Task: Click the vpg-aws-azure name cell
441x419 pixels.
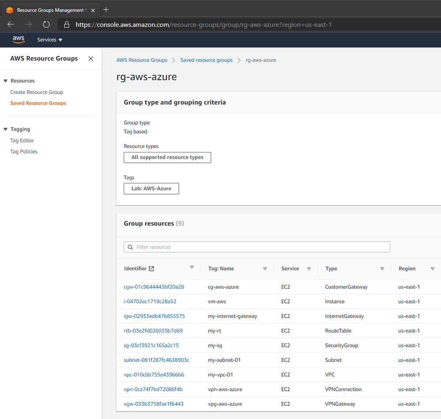Action: 225,404
